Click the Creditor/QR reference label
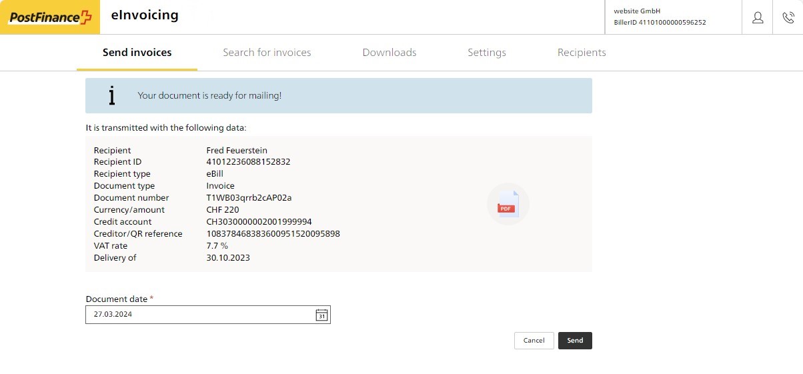 click(x=138, y=234)
